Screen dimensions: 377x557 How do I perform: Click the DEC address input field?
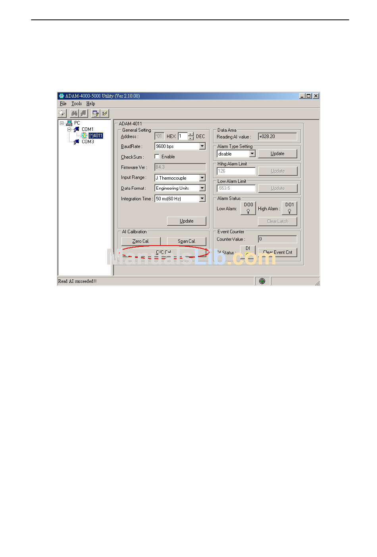click(x=183, y=136)
